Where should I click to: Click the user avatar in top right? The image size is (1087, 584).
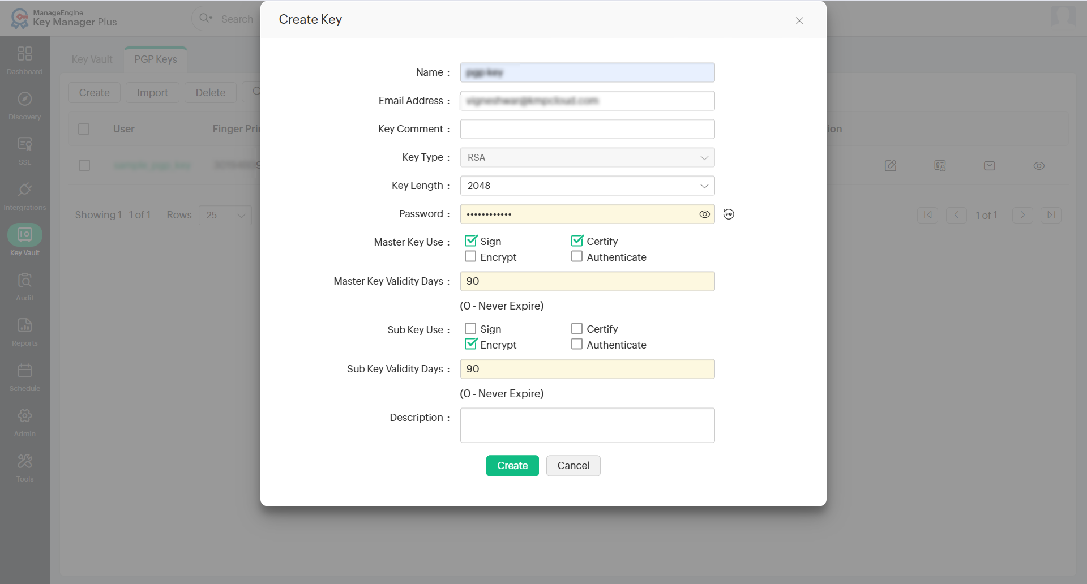1063,16
